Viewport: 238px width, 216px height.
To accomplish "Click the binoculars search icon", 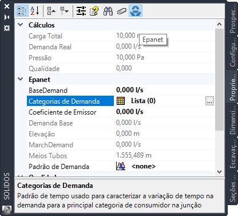I will [x=108, y=11].
